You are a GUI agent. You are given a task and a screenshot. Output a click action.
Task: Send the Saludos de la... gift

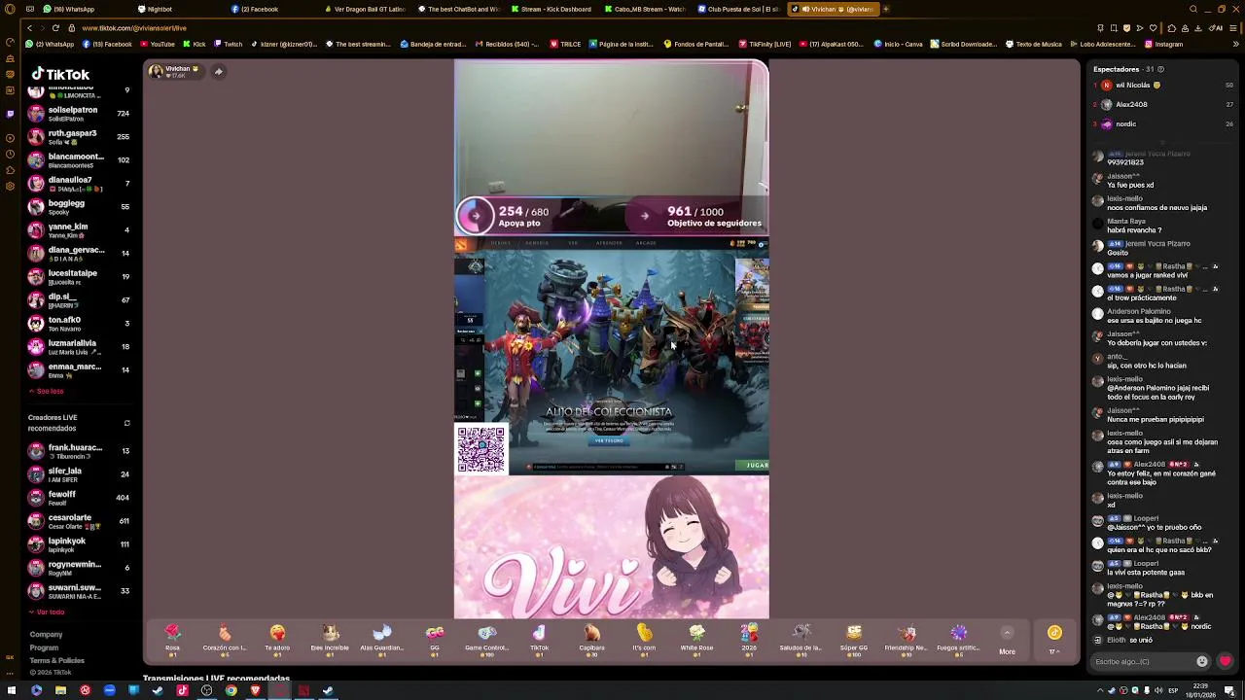pos(801,639)
